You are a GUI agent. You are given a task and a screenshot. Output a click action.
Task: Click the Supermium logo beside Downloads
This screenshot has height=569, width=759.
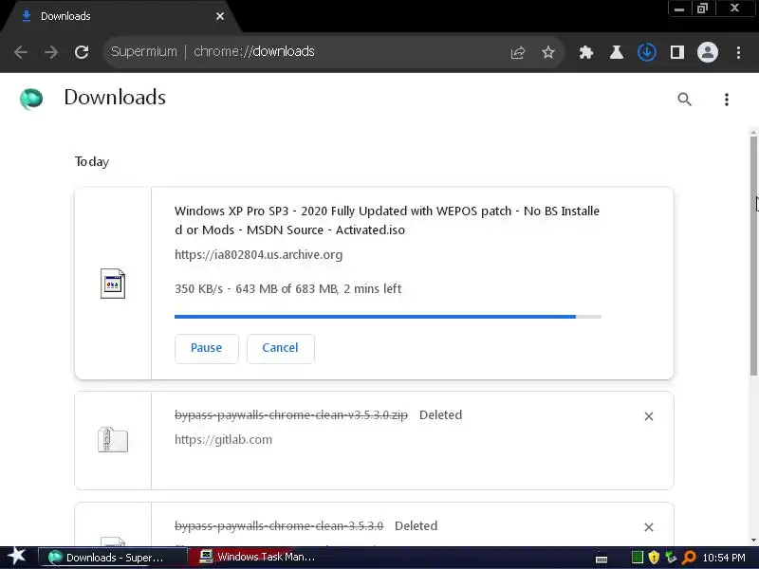(x=31, y=99)
